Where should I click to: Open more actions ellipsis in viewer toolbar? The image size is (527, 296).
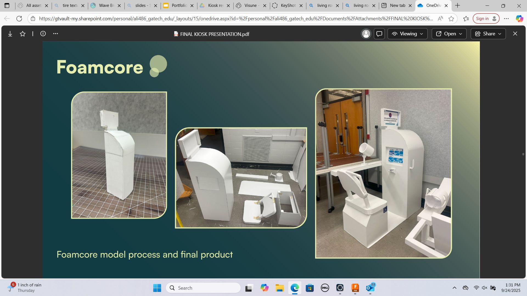(55, 34)
